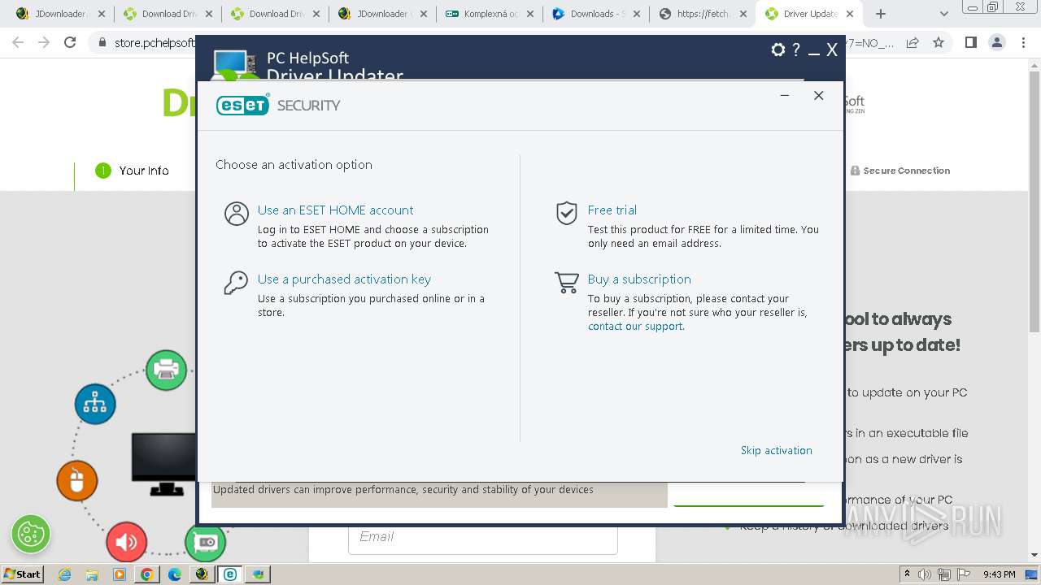The width and height of the screenshot is (1041, 585).
Task: Click the Buy a subscription cart icon
Action: [567, 283]
